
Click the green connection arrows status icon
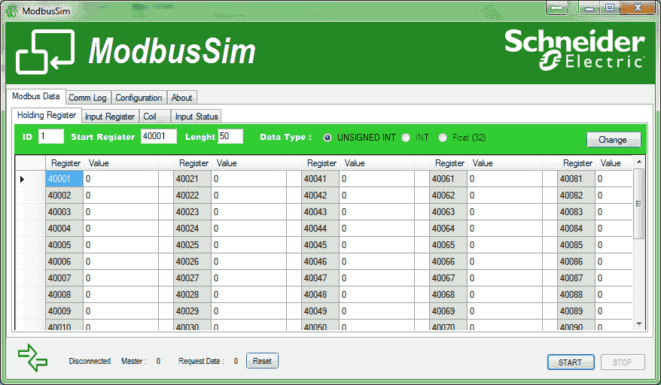point(32,358)
